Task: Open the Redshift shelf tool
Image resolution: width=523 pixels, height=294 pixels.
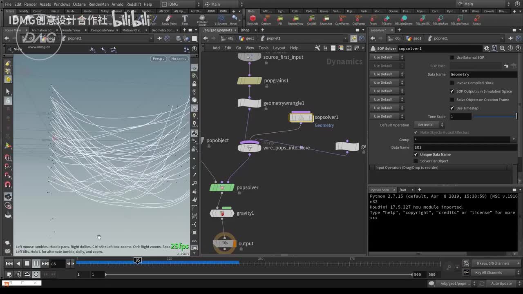Action: [x=253, y=20]
